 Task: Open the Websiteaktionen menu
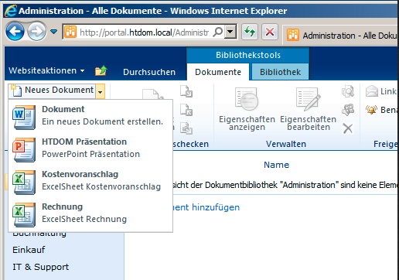click(46, 70)
